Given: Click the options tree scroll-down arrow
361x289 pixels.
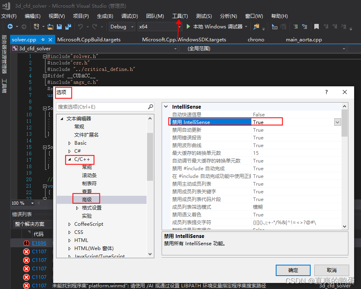Looking at the screenshot, I should 150,254.
